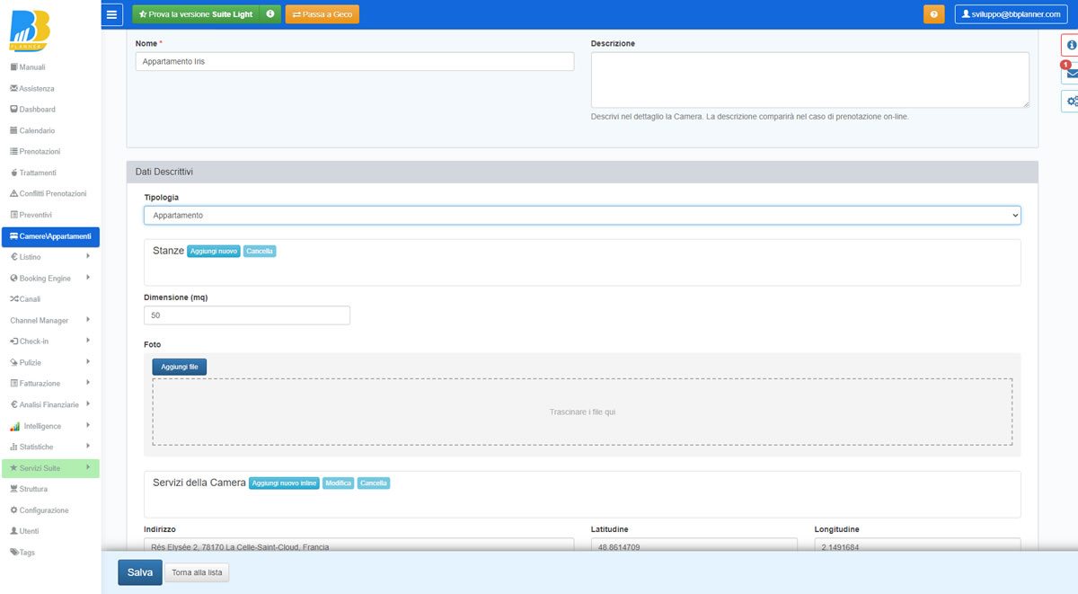Click into the Dimensione (mq) field
Image resolution: width=1078 pixels, height=594 pixels.
(x=246, y=315)
